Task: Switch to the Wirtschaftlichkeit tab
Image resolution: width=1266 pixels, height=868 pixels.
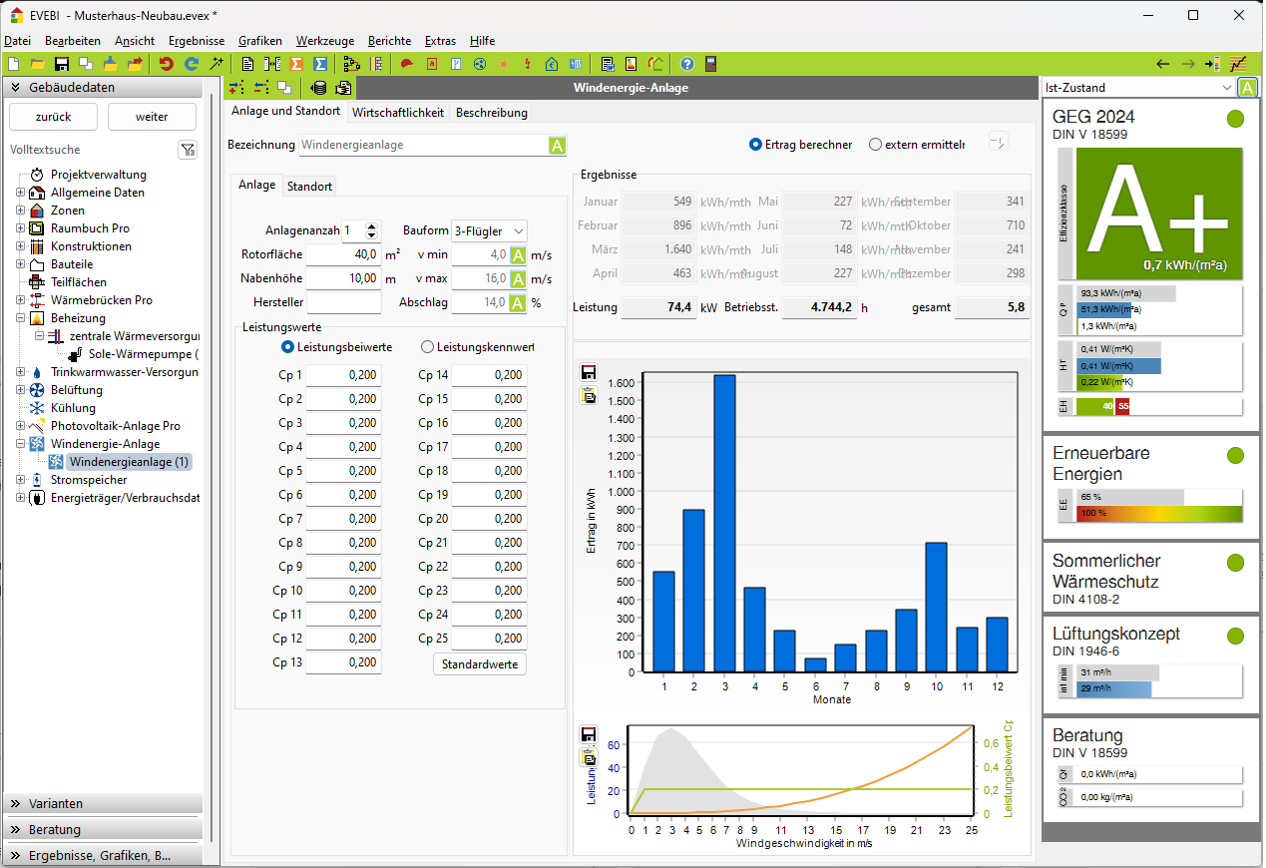Action: 398,113
